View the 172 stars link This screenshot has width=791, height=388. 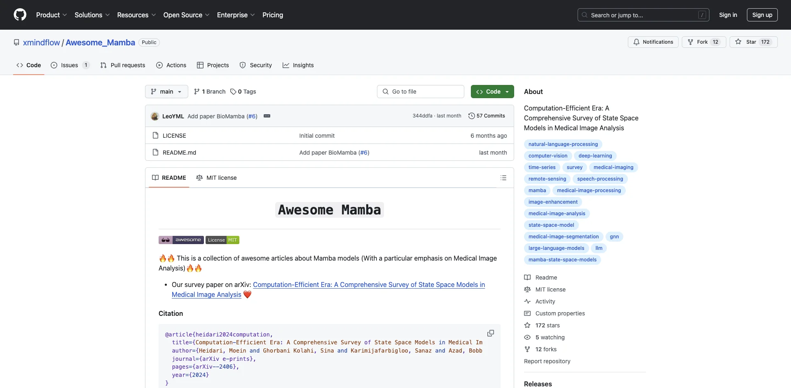(x=542, y=325)
